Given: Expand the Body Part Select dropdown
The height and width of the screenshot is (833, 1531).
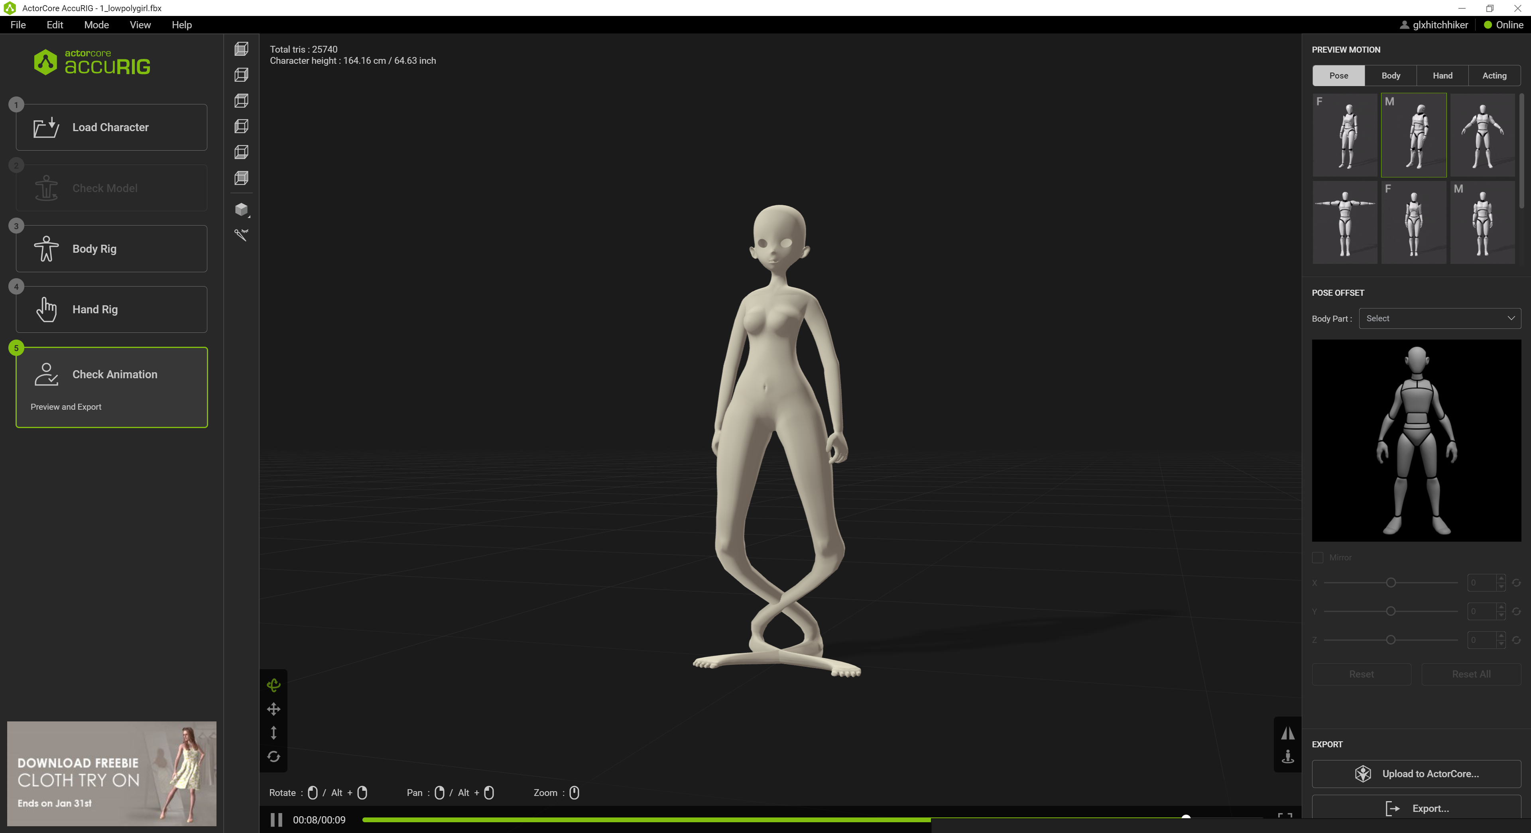Looking at the screenshot, I should (1439, 318).
